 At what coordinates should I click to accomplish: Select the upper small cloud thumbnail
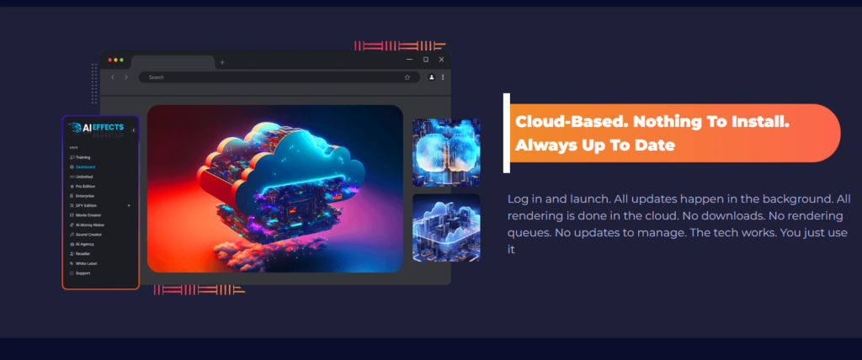pos(446,153)
